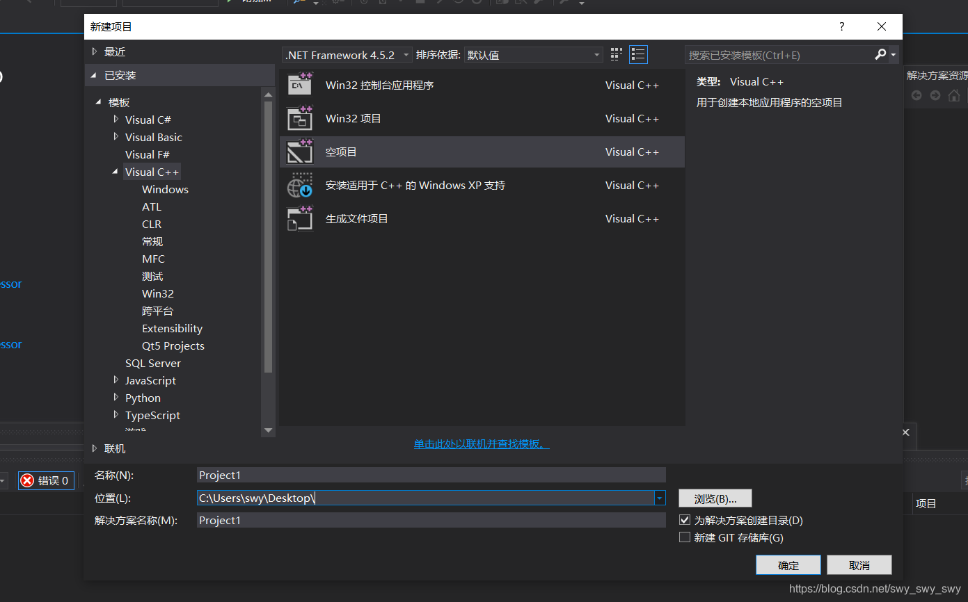
Task: Select the Win32 tree category
Action: point(158,293)
